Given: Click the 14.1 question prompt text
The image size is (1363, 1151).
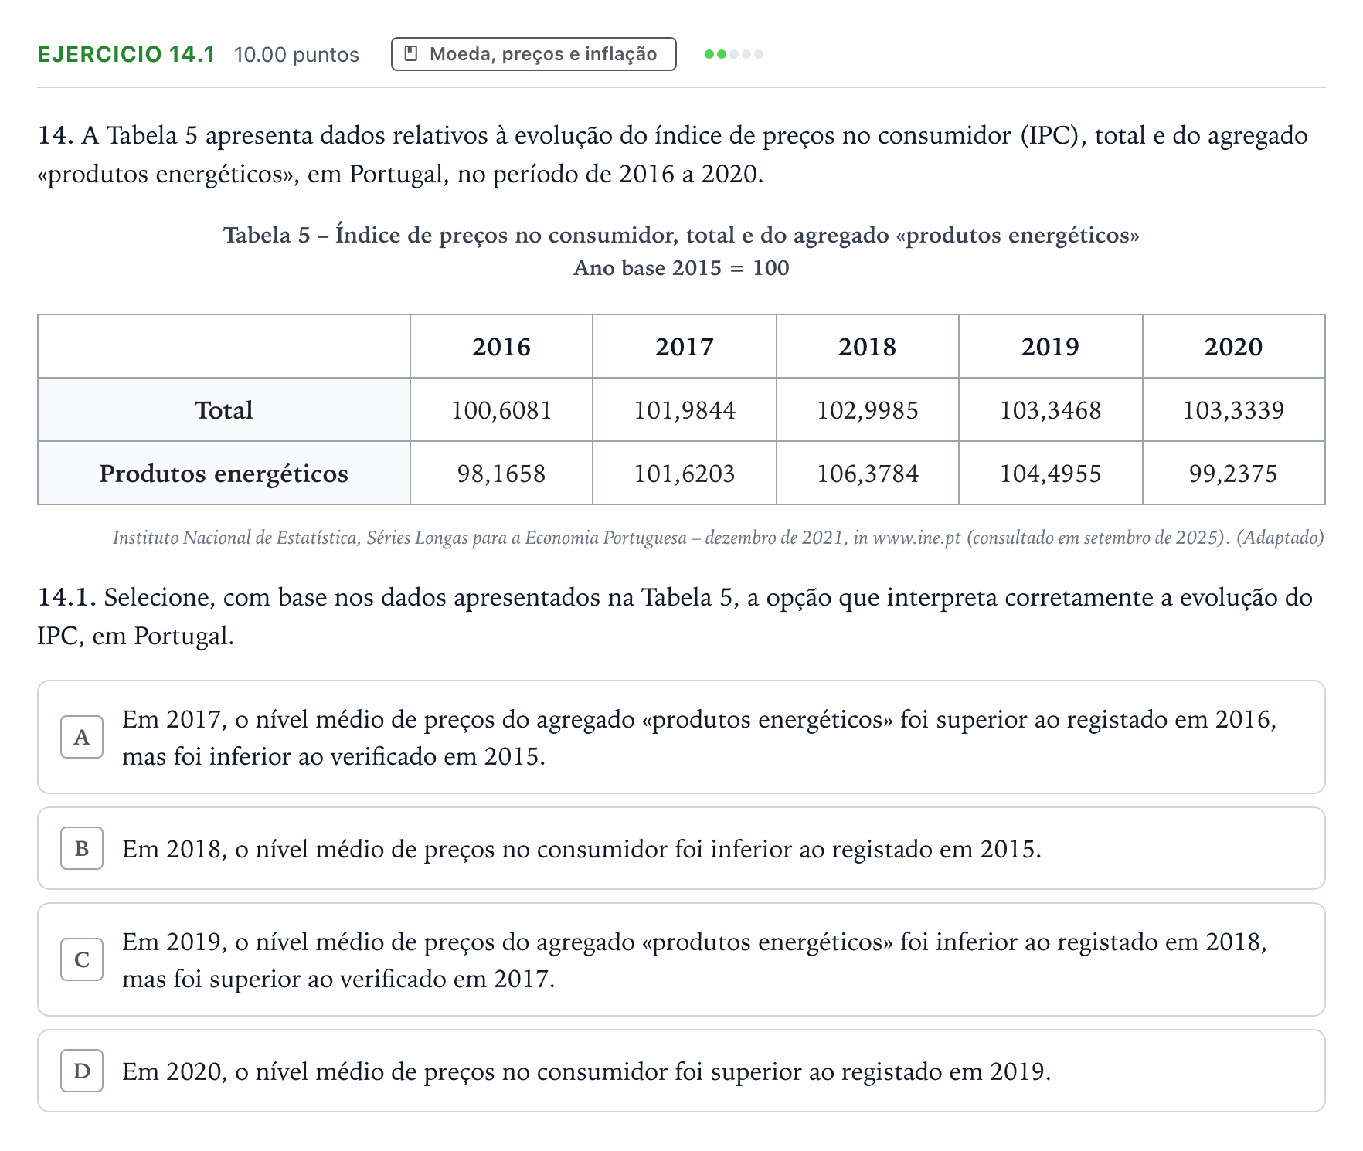Looking at the screenshot, I should 675,616.
